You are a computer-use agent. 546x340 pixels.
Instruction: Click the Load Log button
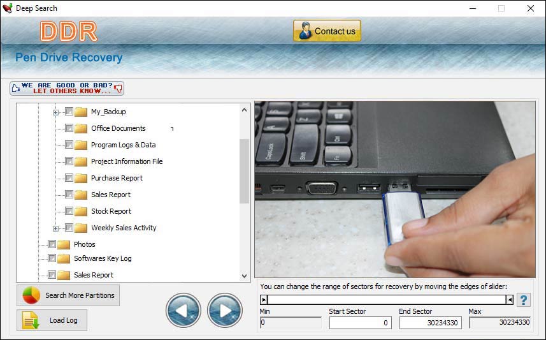click(52, 320)
